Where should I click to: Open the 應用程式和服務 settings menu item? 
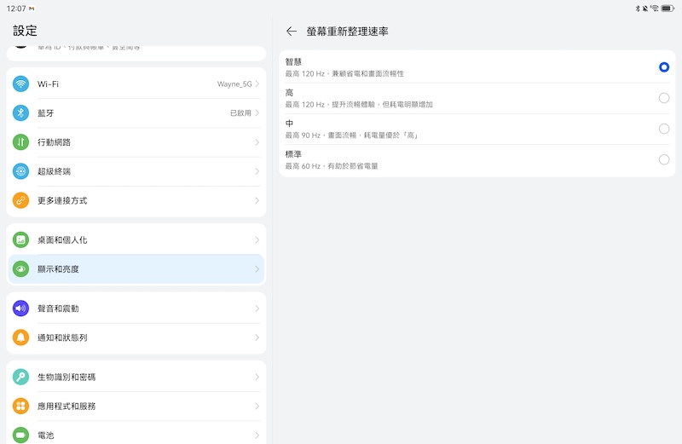(136, 406)
